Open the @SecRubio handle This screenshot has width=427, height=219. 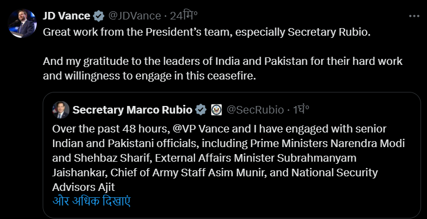point(255,110)
